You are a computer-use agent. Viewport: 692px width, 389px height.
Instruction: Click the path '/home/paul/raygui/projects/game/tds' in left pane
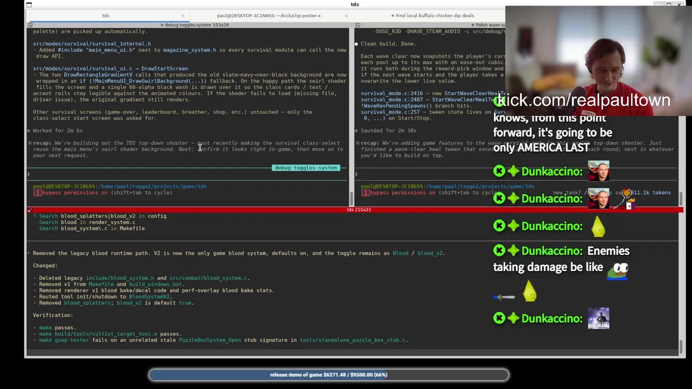(151, 186)
